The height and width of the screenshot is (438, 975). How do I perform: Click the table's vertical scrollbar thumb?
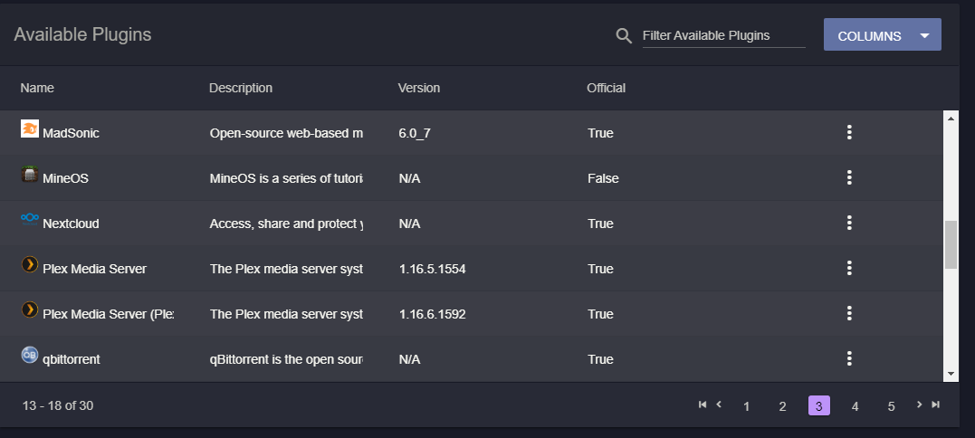coord(951,244)
